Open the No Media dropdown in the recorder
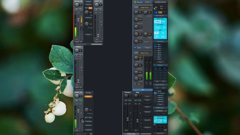This screenshot has width=240, height=135. click(160, 111)
